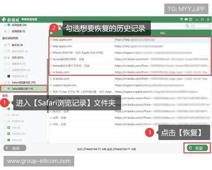This screenshot has height=170, width=212.
Task: Click the 语音备忘录 black icon
Action: pyautogui.click(x=9, y=76)
